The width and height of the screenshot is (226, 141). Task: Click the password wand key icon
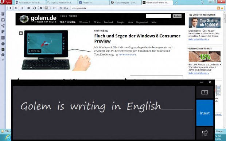coord(54,8)
